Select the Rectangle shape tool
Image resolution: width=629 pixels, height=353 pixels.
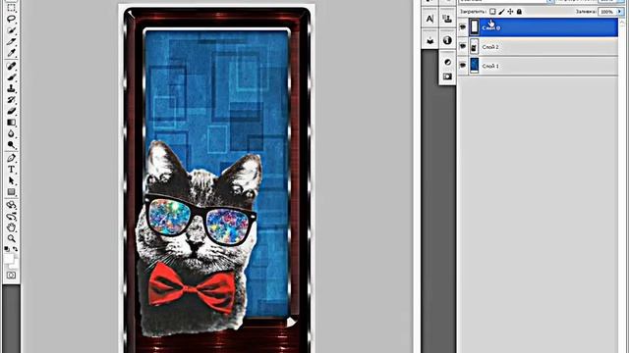tap(11, 192)
